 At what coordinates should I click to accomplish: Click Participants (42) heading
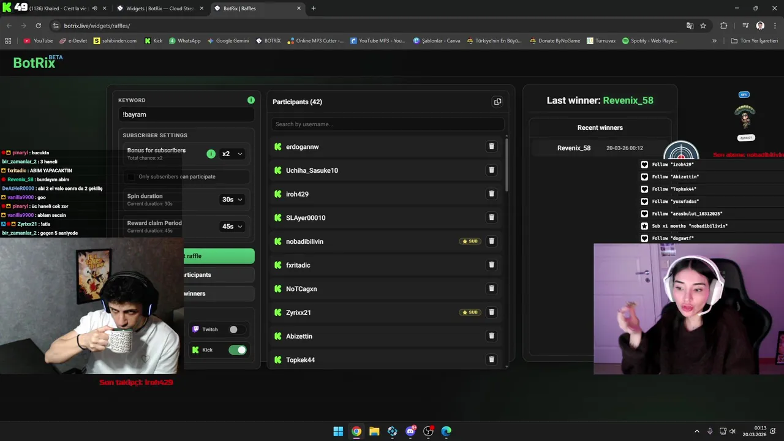tap(297, 102)
